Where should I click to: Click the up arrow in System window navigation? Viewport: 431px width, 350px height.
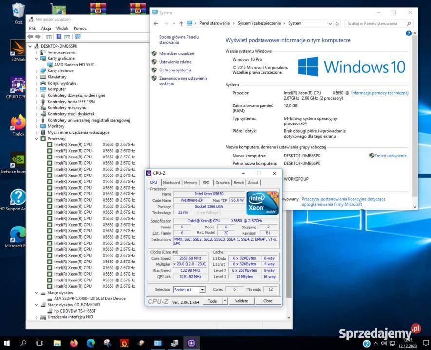pos(181,24)
